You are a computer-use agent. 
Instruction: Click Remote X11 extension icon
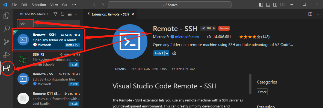[x=23, y=99]
